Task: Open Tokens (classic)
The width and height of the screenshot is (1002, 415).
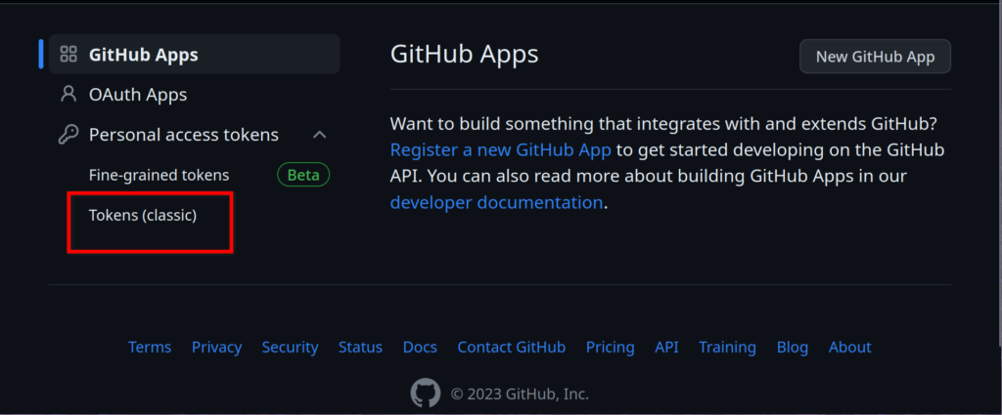Action: (143, 216)
